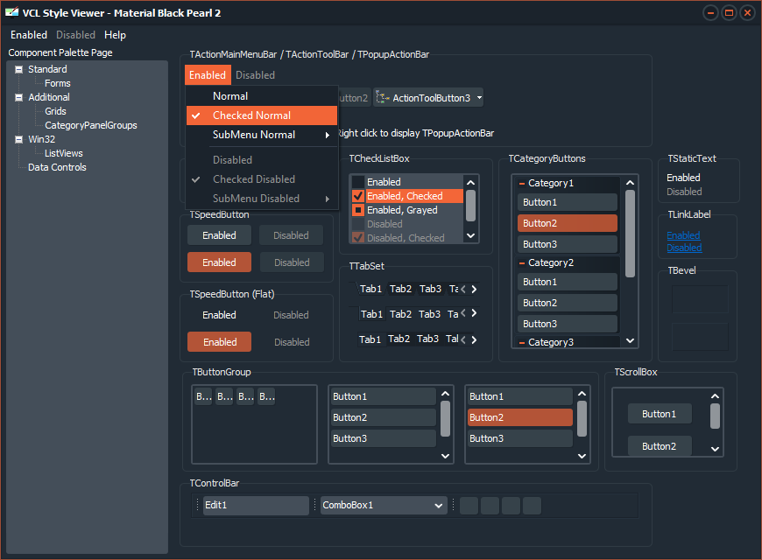Select ListViews in the palette tree
The image size is (762, 560).
tap(64, 153)
